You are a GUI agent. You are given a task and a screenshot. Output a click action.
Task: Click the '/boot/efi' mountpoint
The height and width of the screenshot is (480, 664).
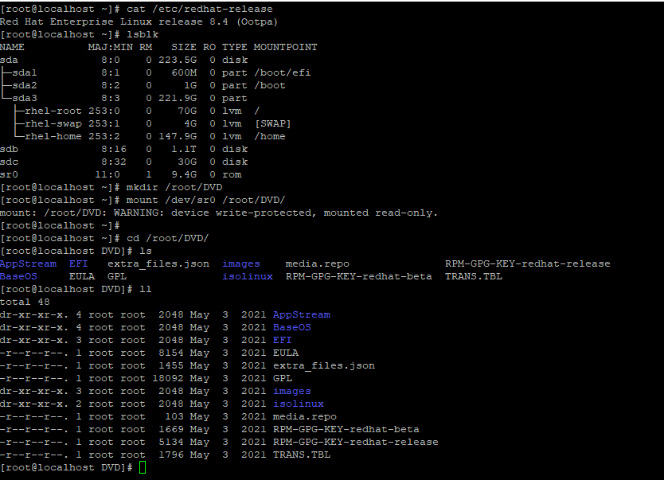pos(282,72)
